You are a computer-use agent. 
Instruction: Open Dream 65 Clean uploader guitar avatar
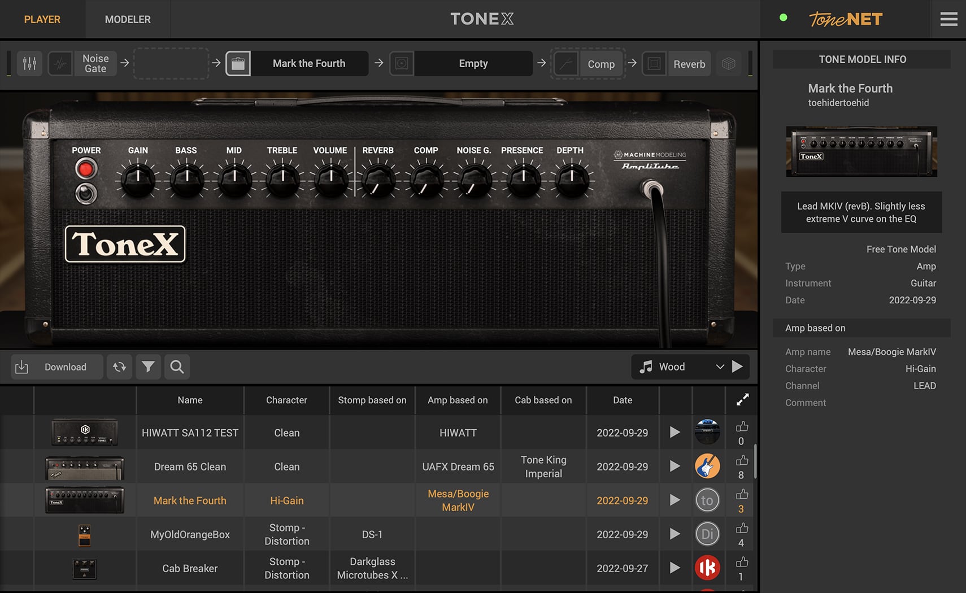pos(707,466)
